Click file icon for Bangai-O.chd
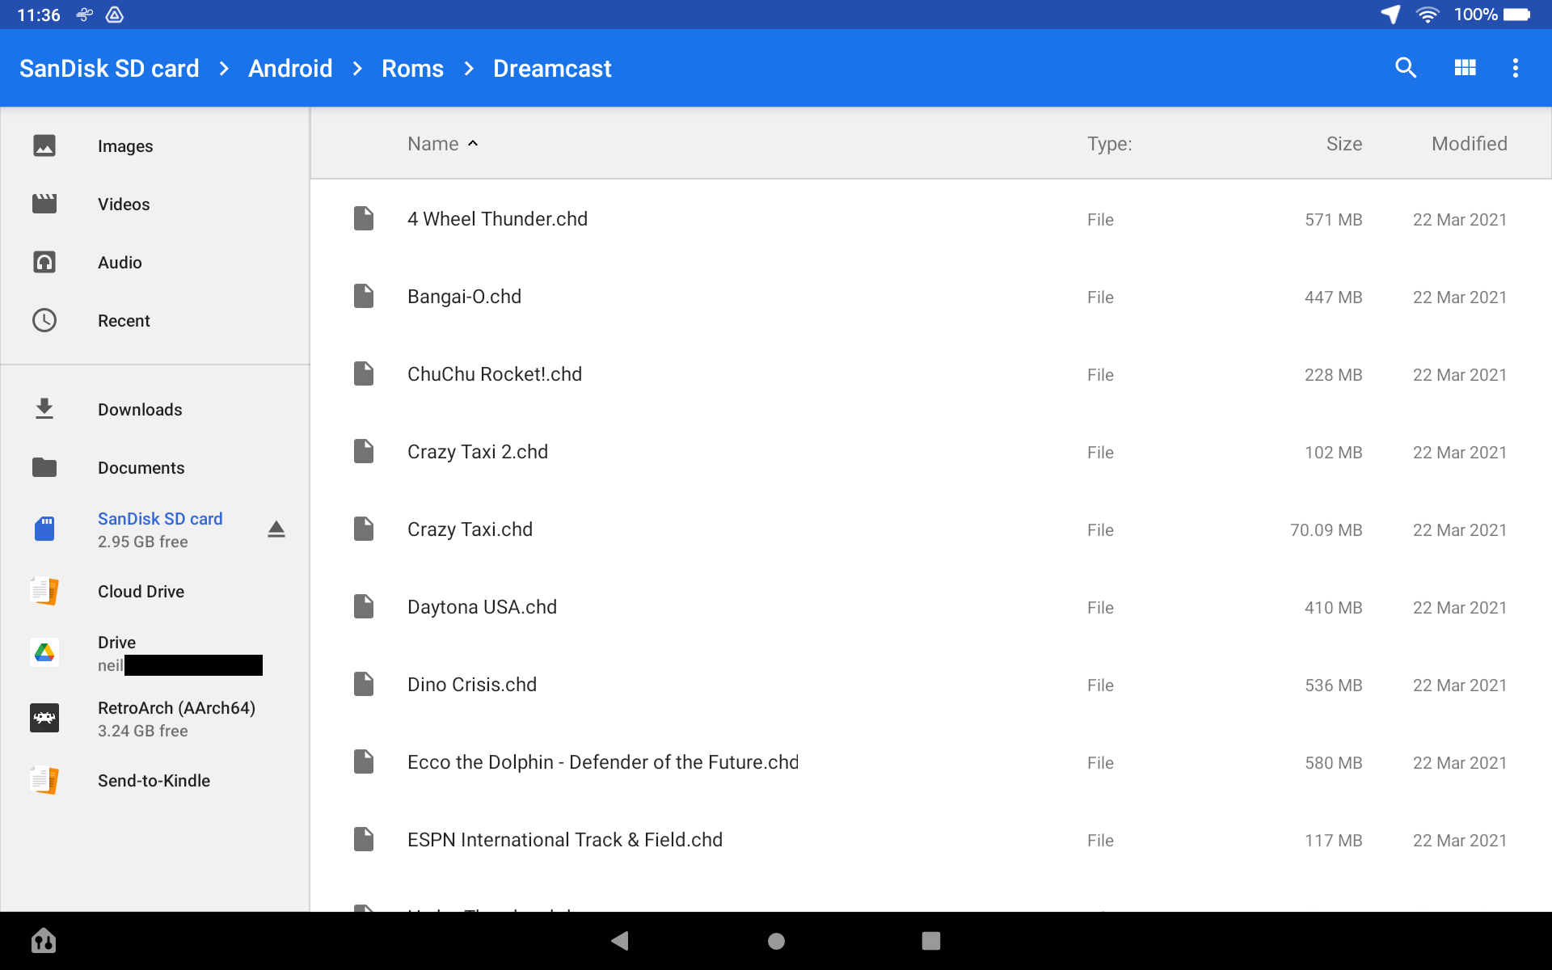Screen dimensions: 1552x970 pyautogui.click(x=364, y=297)
